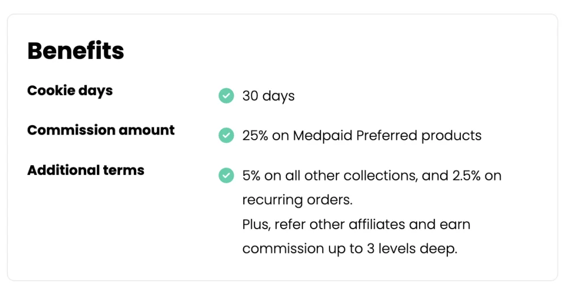Screen dimensions: 567x288
Task: Click the 2.5% figure in additional terms
Action: pyautogui.click(x=466, y=176)
